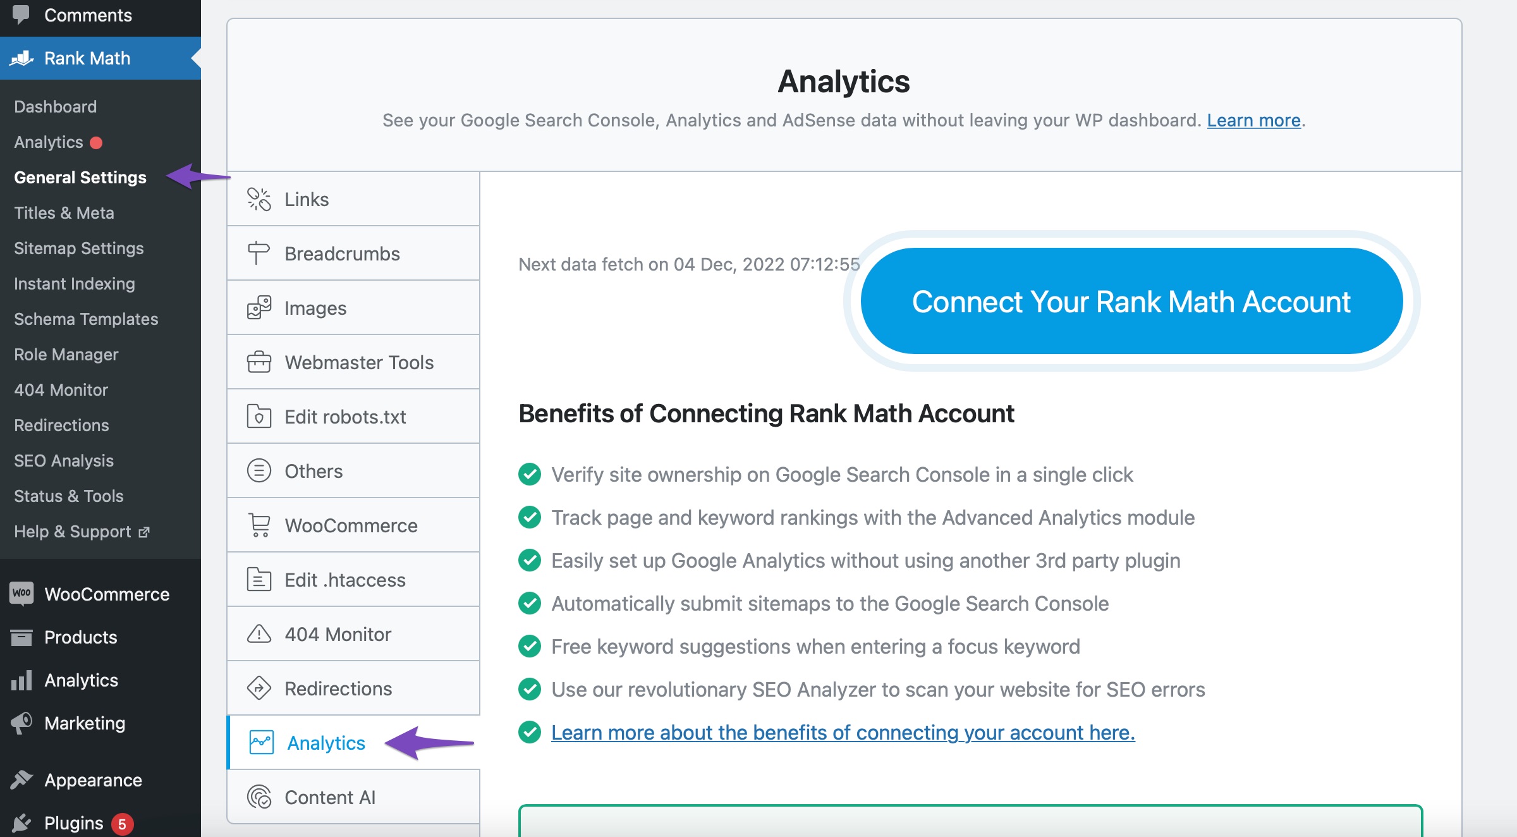The width and height of the screenshot is (1517, 837).
Task: Click the Comments speech bubble icon
Action: tap(21, 14)
